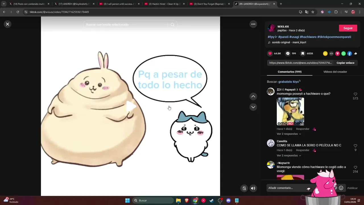364x205 pixels.
Task: Share the video to Facebook
Action: tap(349, 54)
